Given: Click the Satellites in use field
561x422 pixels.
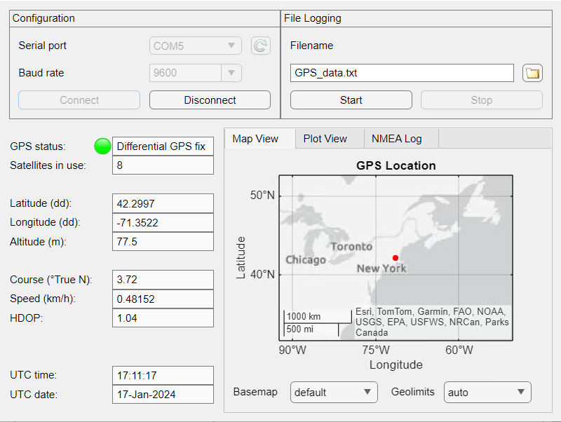Looking at the screenshot, I should point(163,165).
